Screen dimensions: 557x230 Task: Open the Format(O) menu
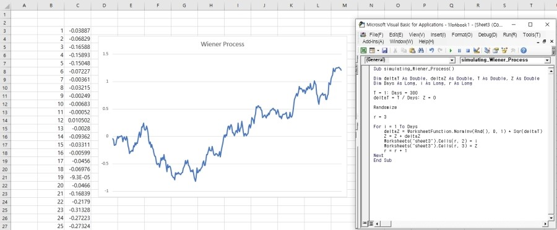point(462,35)
